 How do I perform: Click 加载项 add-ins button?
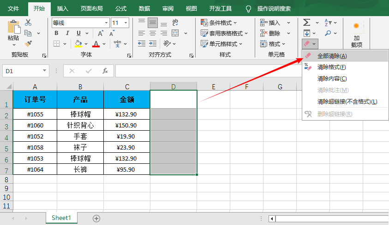tap(356, 35)
